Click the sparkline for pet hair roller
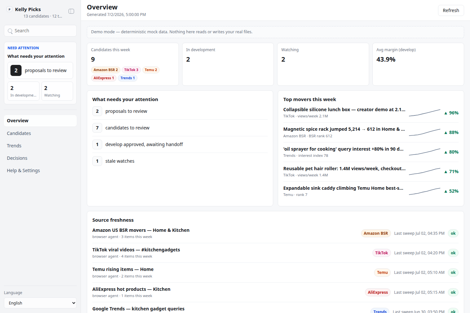The width and height of the screenshot is (470, 313). [425, 171]
